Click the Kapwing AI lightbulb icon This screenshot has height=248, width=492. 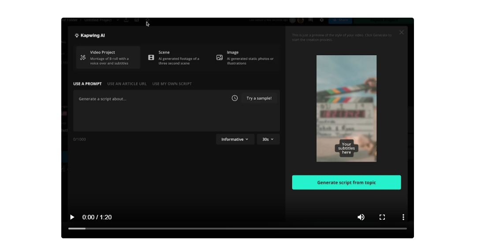tap(77, 35)
